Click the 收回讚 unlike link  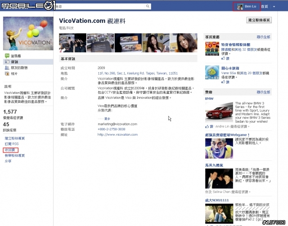(10, 150)
